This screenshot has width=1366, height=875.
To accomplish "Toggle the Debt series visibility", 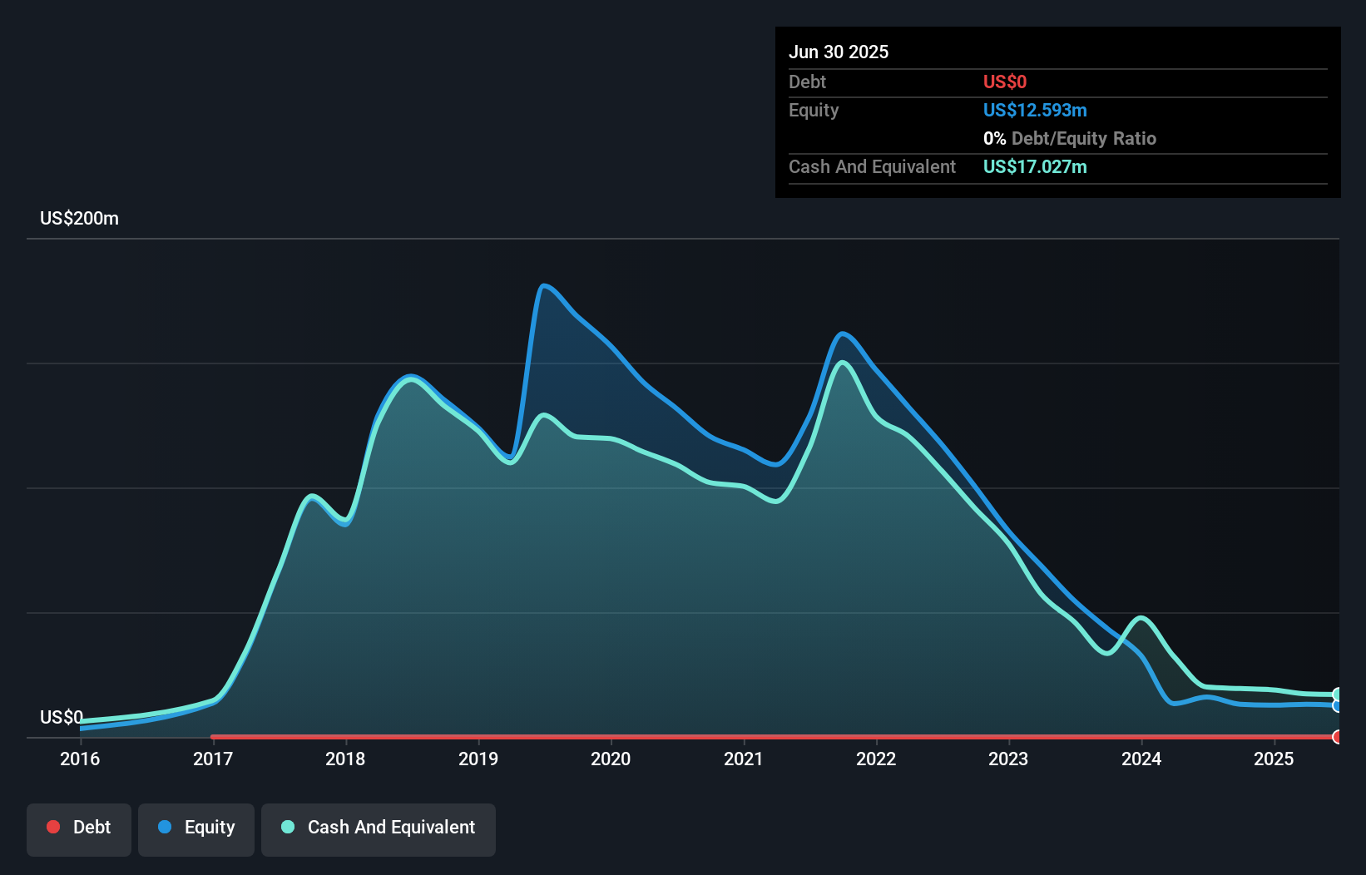I will point(79,828).
